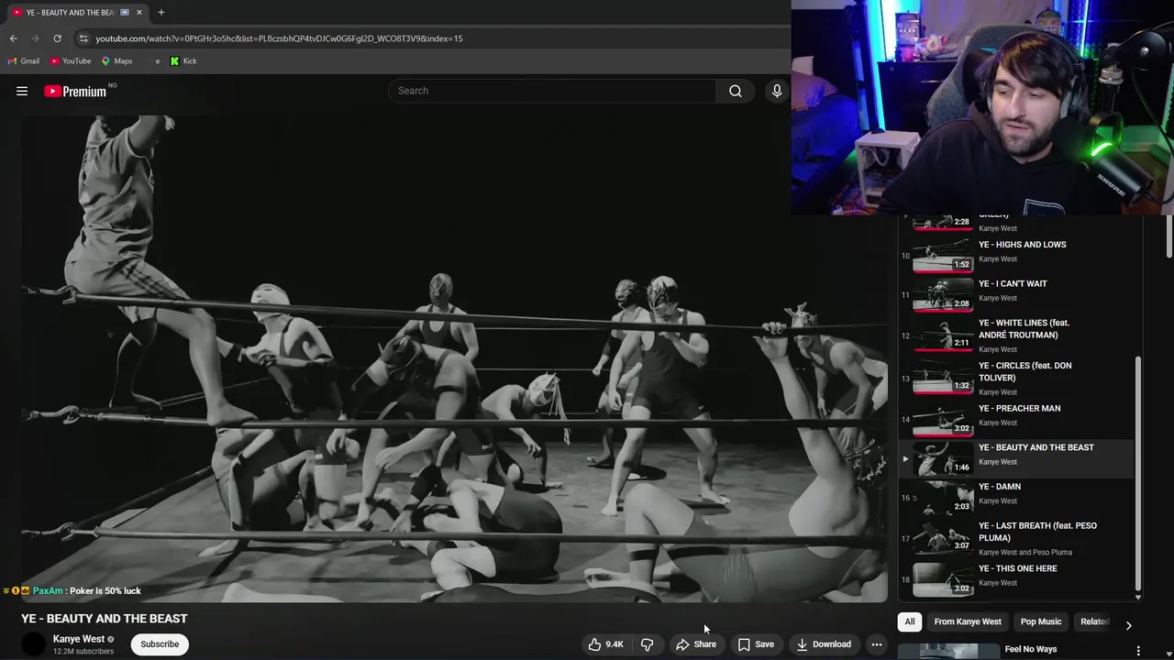Click the video title YE - BEAUTY AND THE BEAST
Viewport: 1174px width, 660px height.
tap(105, 619)
